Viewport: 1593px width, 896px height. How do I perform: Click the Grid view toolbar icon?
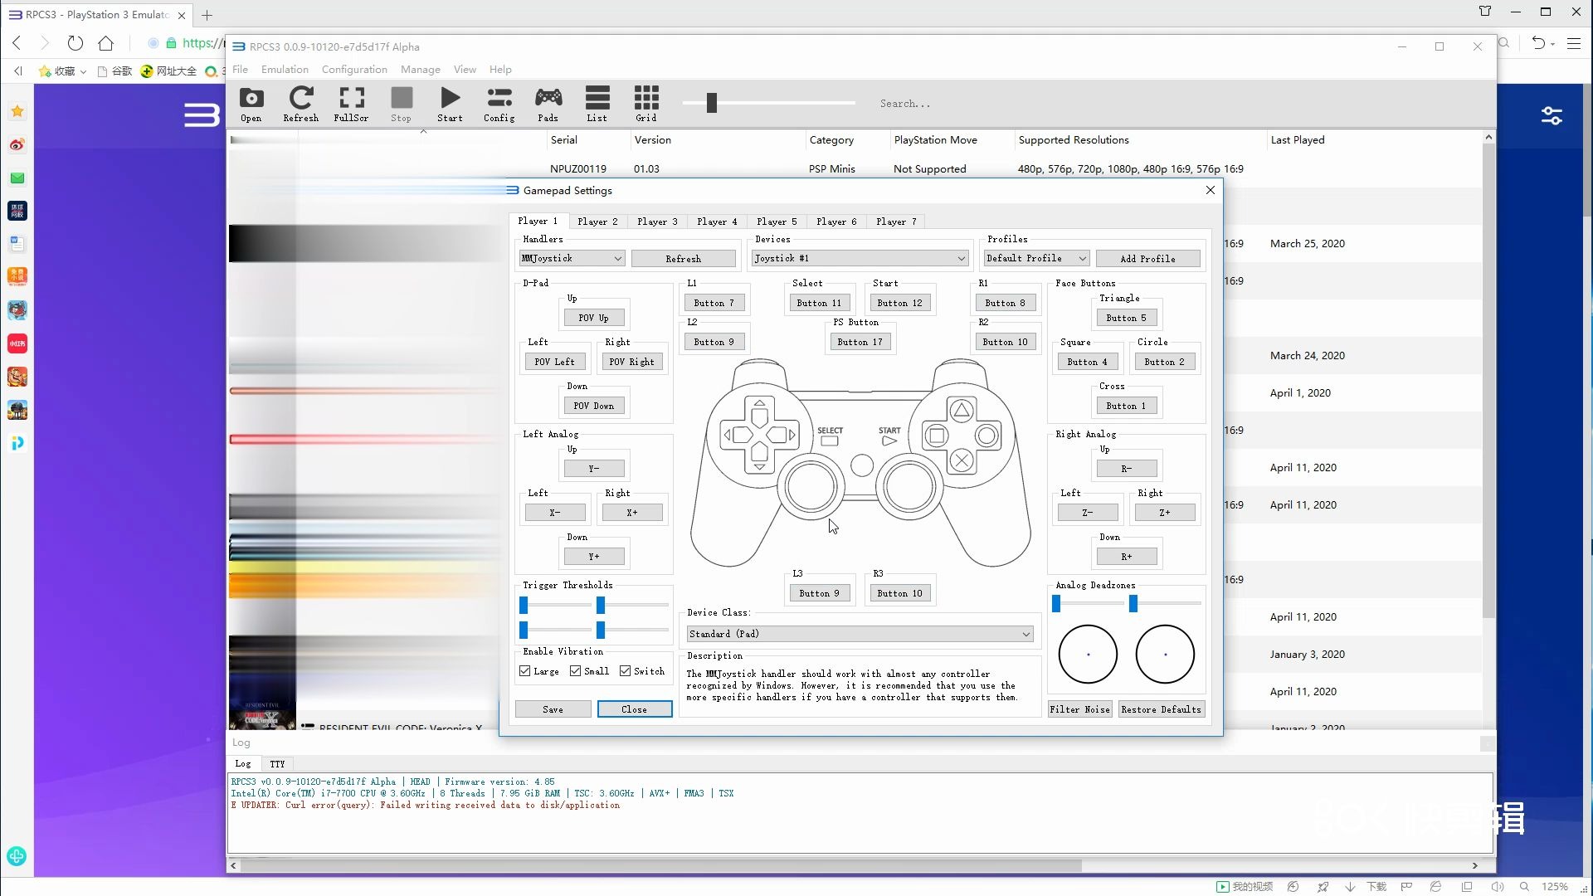coord(645,103)
